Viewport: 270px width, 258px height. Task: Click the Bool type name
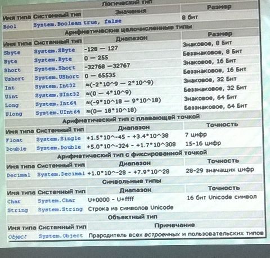click(x=10, y=26)
